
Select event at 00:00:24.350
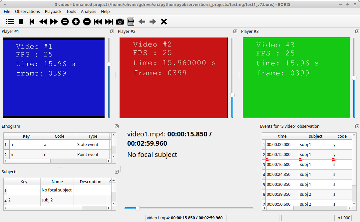pyautogui.click(x=282, y=175)
